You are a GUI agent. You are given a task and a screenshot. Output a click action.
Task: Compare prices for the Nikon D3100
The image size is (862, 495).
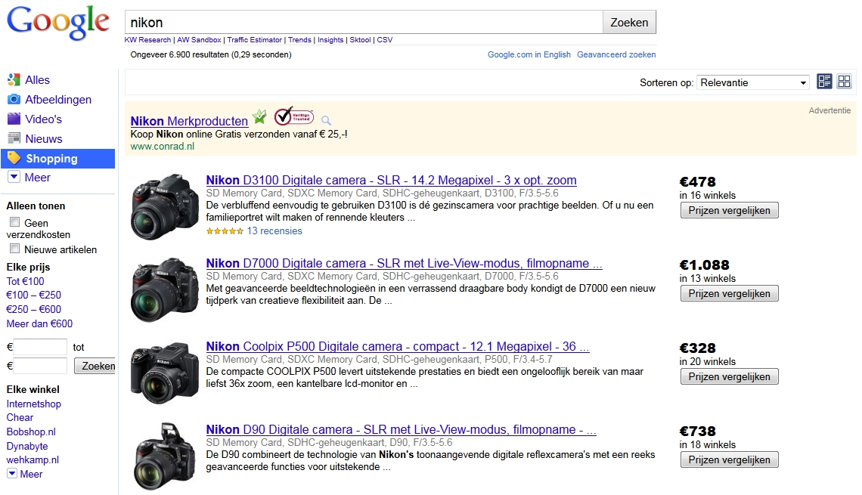tap(729, 210)
